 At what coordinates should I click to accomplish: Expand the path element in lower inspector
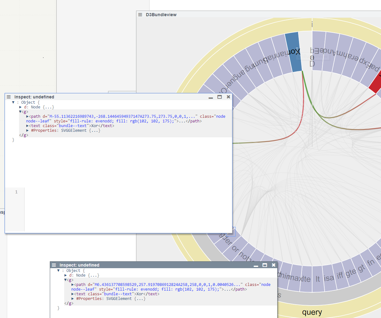pyautogui.click(x=73, y=285)
